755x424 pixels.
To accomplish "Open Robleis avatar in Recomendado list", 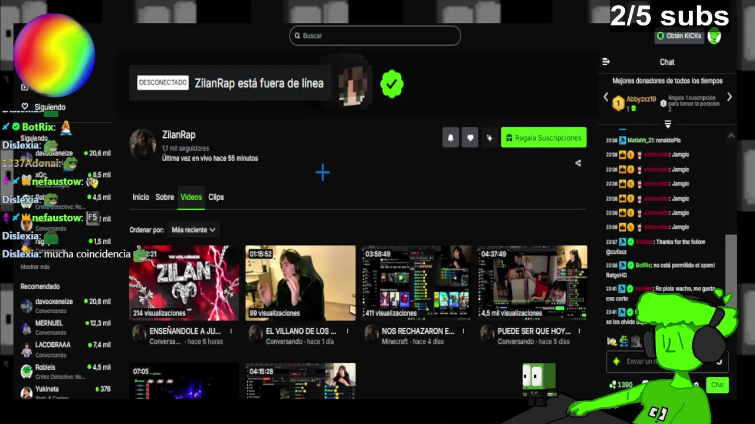I will click(x=27, y=371).
